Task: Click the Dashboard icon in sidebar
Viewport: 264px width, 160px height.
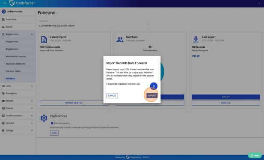Action: (x=3, y=19)
